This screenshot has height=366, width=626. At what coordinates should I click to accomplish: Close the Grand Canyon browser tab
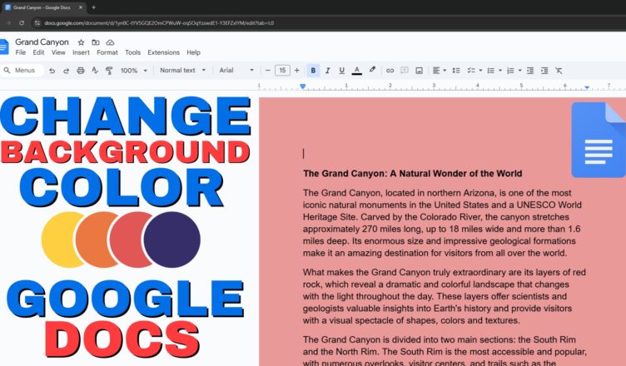(81, 7)
